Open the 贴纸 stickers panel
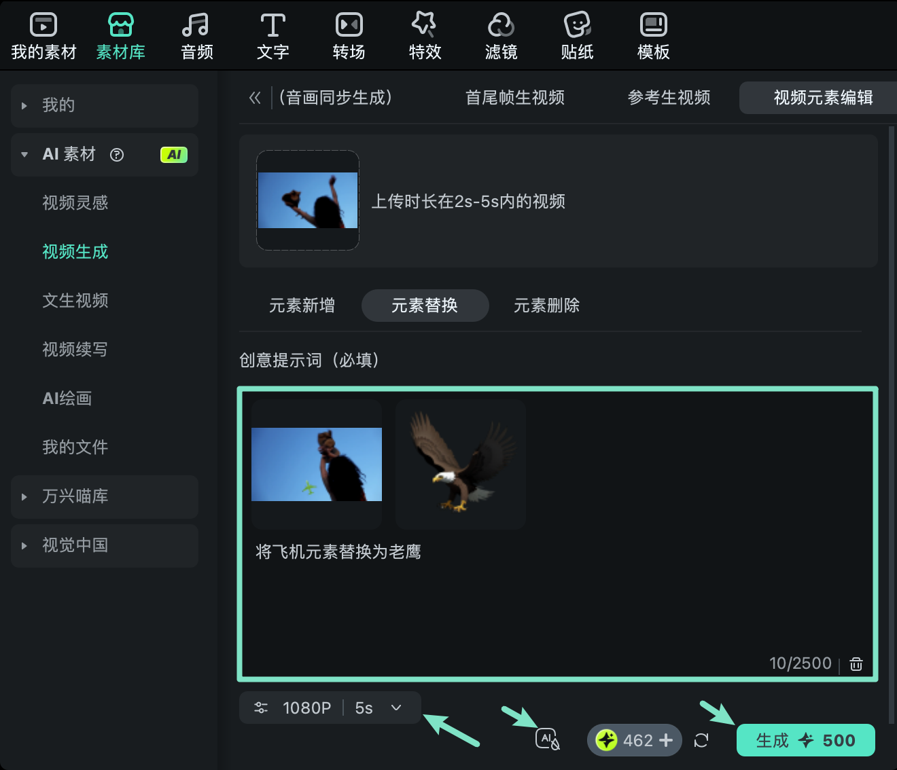Screen dimensions: 897x770 (577, 34)
